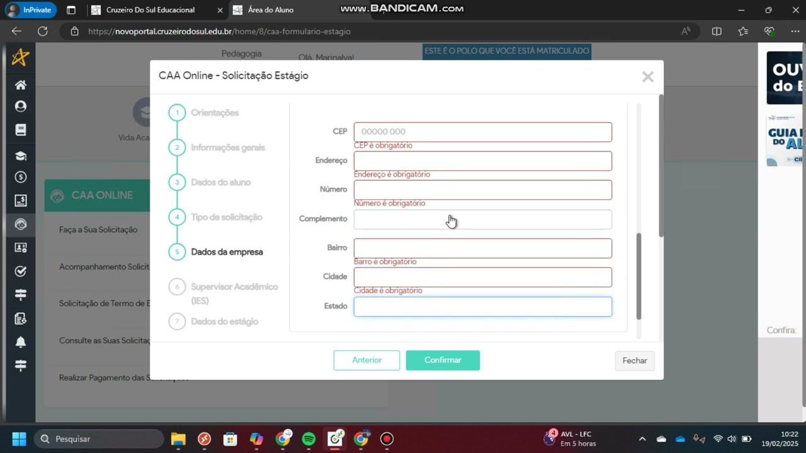
Task: Click the bottom signpost icon in the sidebar
Action: (x=21, y=366)
